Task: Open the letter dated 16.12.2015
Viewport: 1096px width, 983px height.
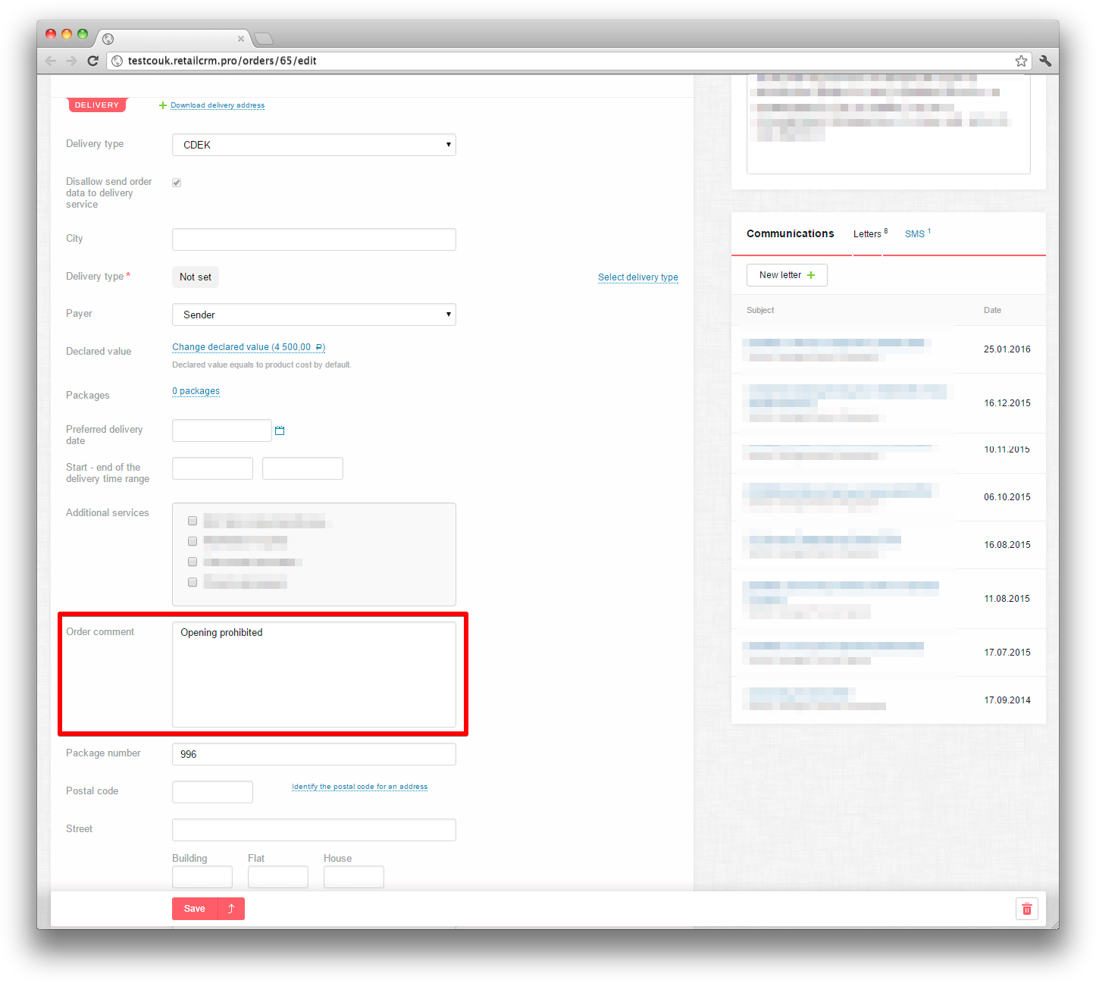Action: (888, 403)
